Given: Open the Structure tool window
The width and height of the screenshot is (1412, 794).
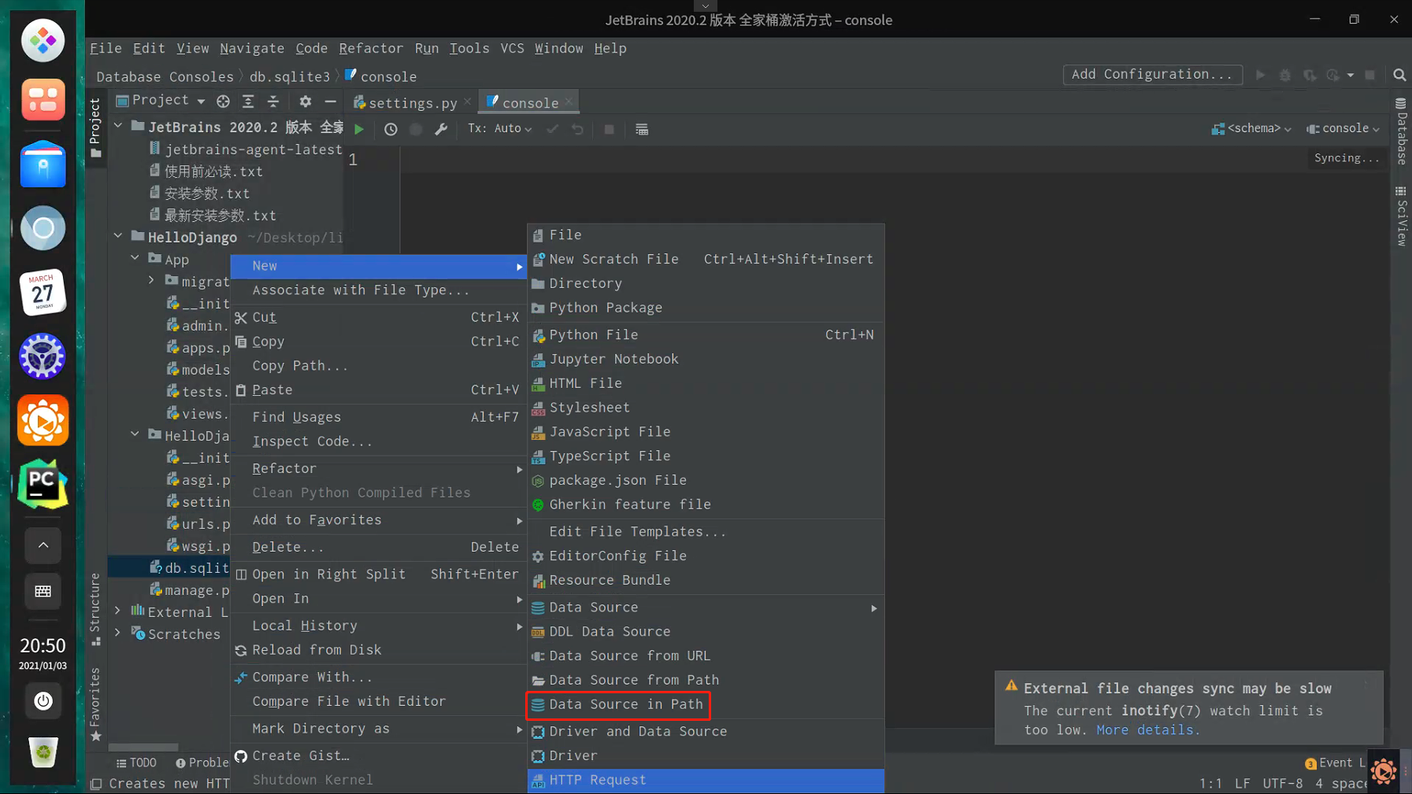Looking at the screenshot, I should (x=95, y=610).
